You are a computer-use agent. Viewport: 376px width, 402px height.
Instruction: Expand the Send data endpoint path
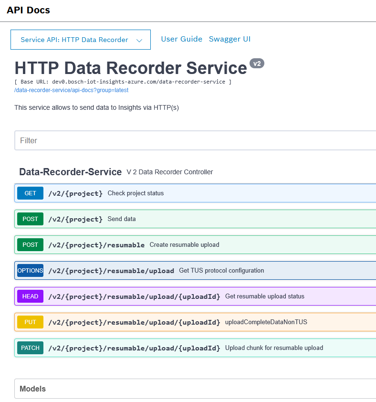[x=75, y=219]
